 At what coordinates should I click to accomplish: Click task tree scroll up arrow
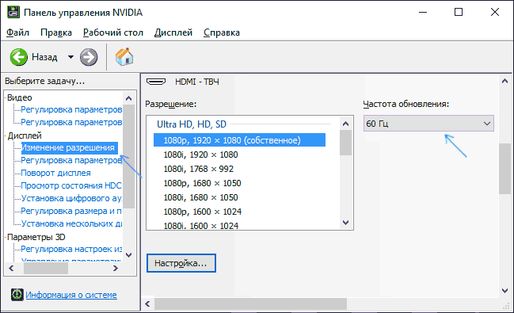point(129,98)
